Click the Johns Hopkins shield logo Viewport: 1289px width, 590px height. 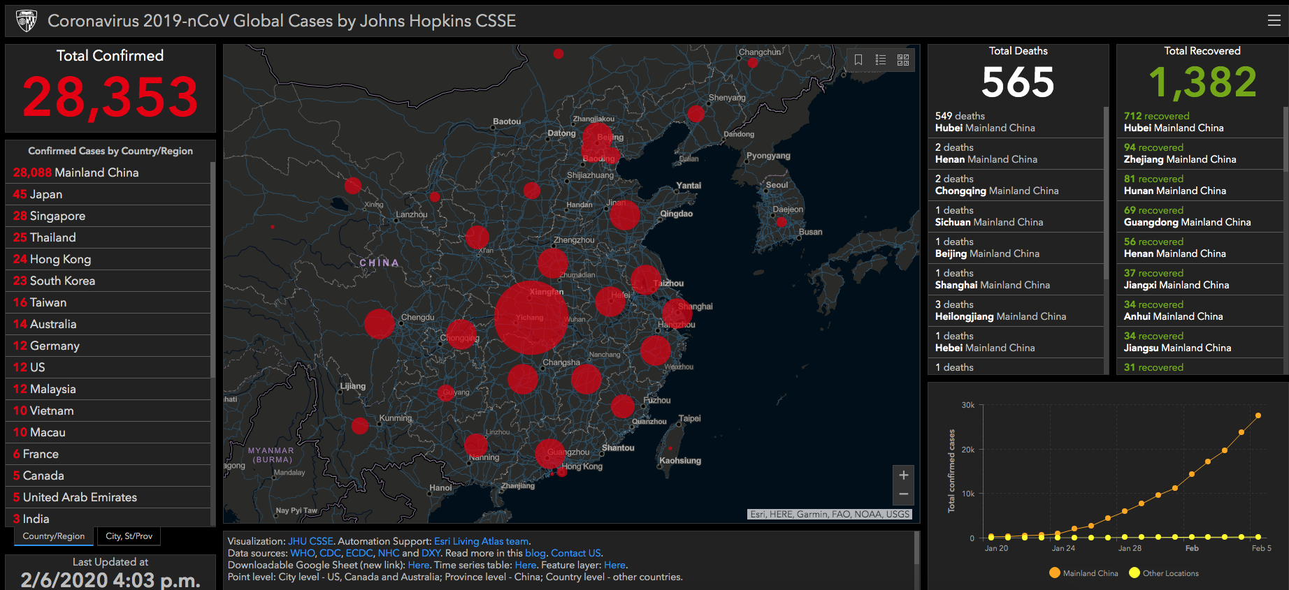point(27,21)
